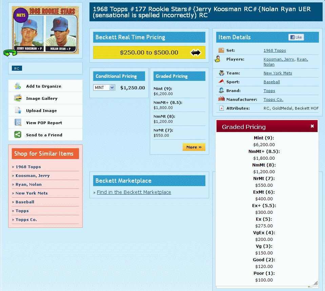Image resolution: width=325 pixels, height=291 pixels.
Task: Shop similar items for Ryan, Nolan
Action: click(x=28, y=184)
